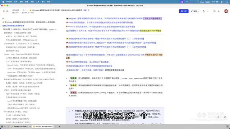
Task: Click the search magnifier icon
Action: click(215, 11)
